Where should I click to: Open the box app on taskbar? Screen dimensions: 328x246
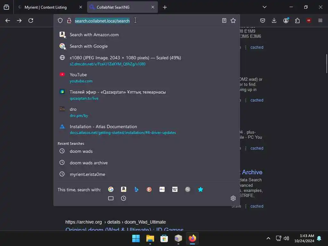pos(178,238)
